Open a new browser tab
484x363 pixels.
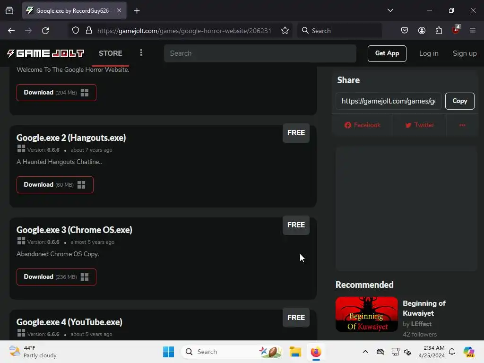click(x=137, y=11)
